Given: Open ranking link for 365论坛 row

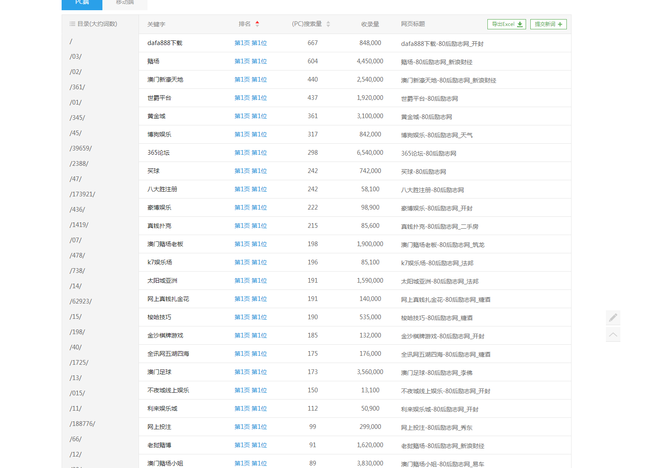Looking at the screenshot, I should pos(251,153).
